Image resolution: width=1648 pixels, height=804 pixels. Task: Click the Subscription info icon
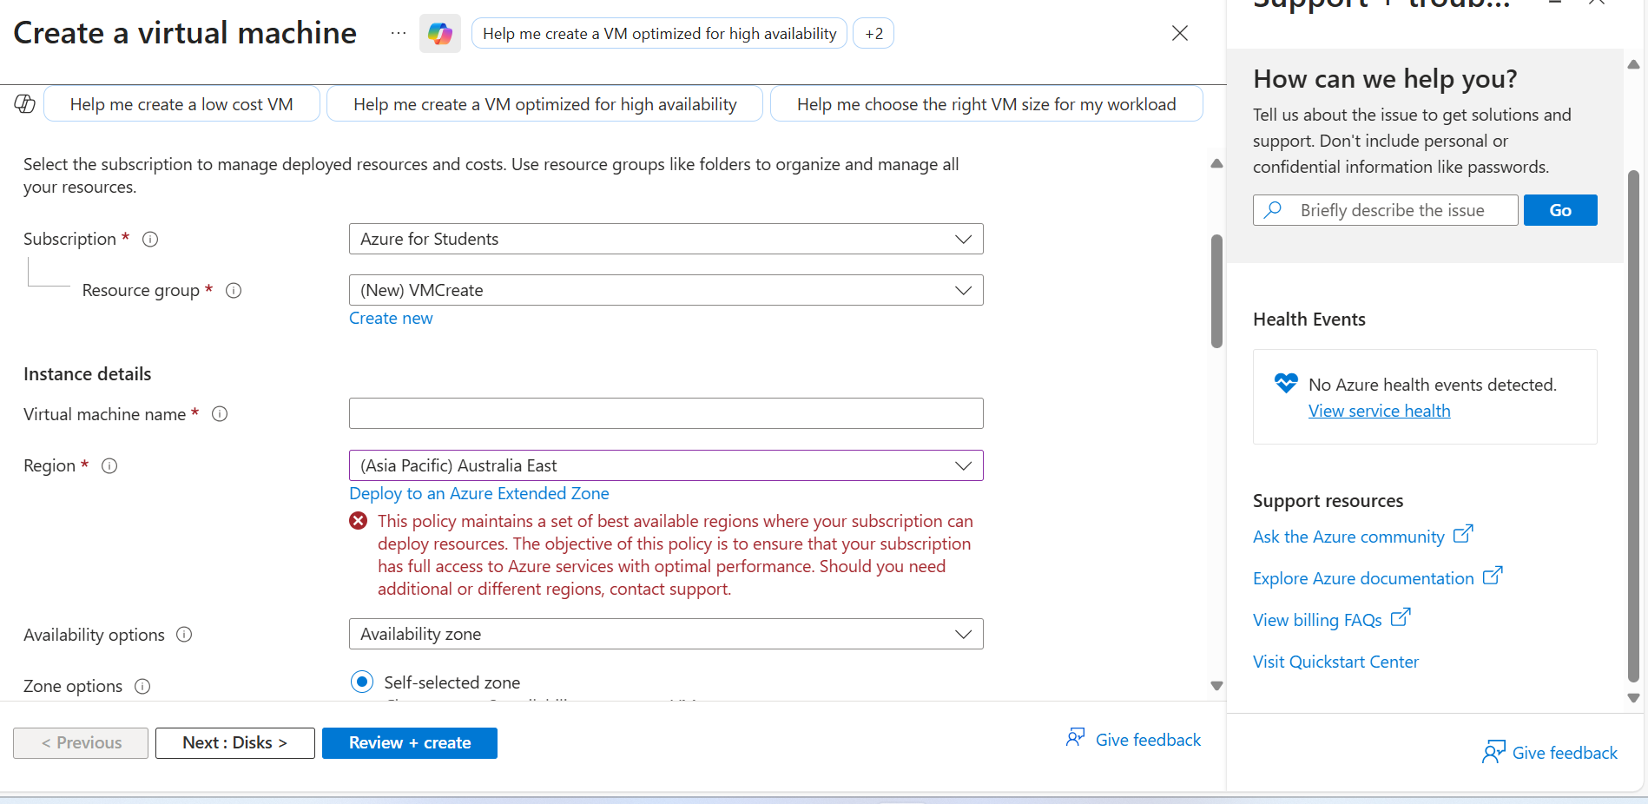tap(150, 240)
